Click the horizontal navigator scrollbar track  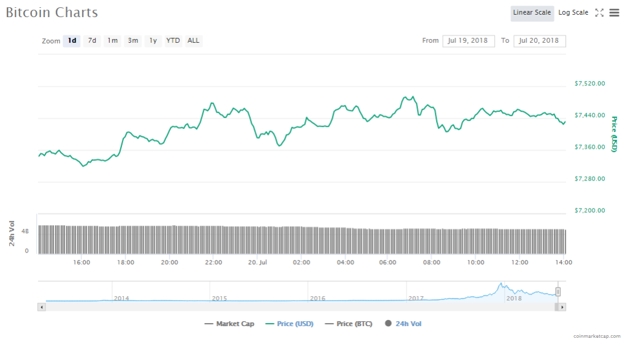coord(301,307)
